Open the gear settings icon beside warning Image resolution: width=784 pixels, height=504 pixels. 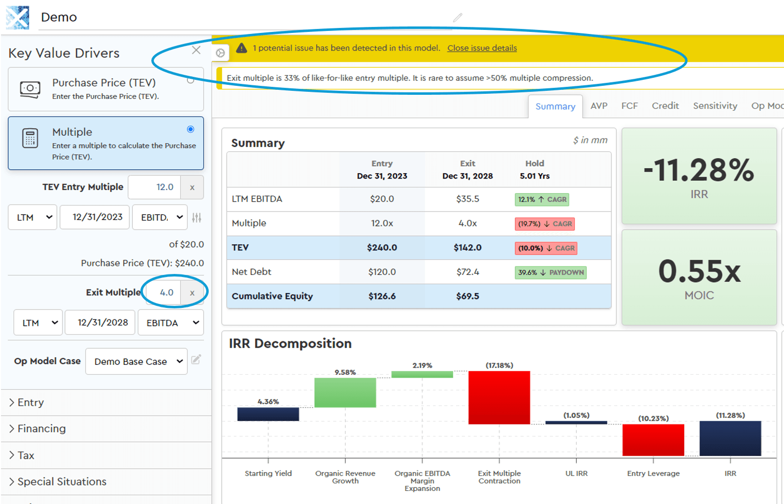coord(220,53)
